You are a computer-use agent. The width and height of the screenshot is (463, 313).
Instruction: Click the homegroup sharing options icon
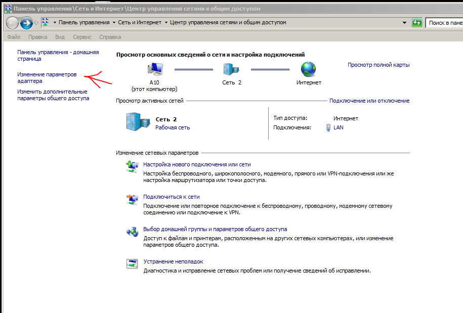pos(132,232)
